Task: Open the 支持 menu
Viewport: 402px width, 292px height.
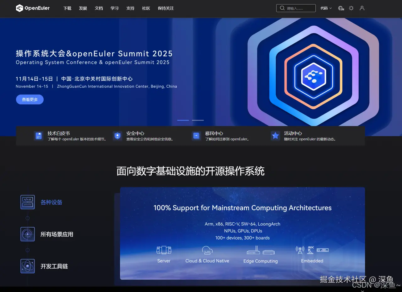Action: coord(130,8)
